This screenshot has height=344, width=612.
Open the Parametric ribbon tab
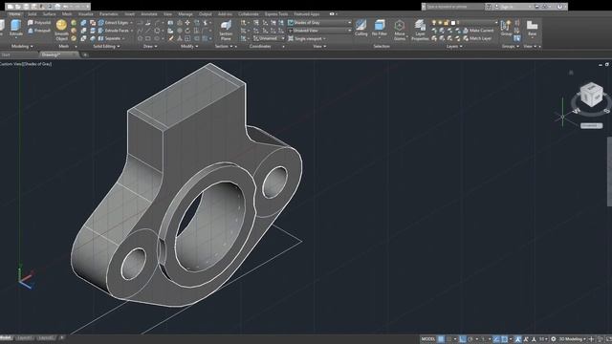(109, 14)
